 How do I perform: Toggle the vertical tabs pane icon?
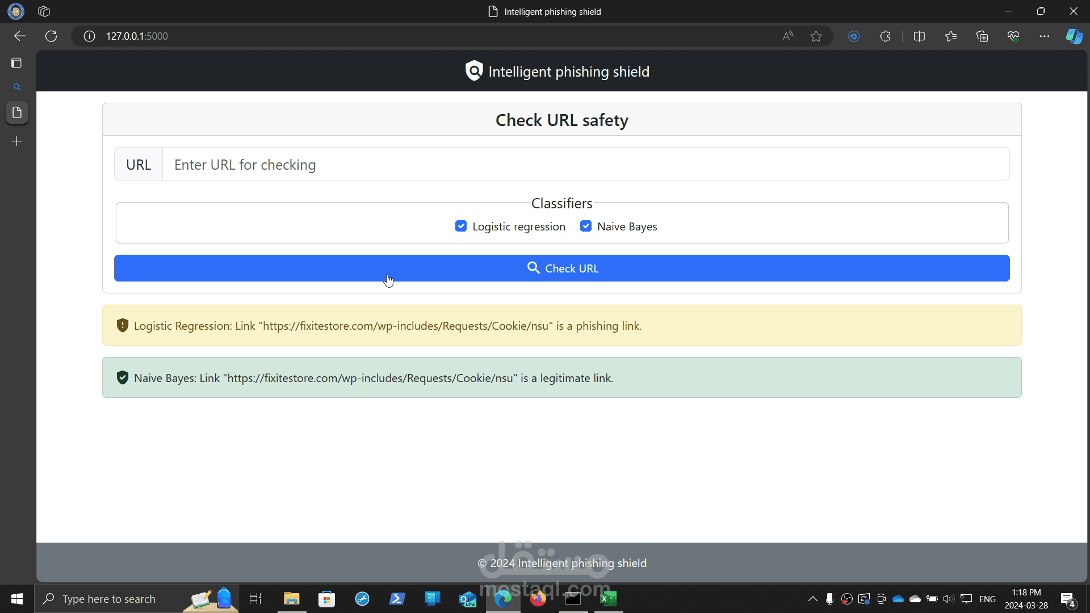pyautogui.click(x=16, y=63)
